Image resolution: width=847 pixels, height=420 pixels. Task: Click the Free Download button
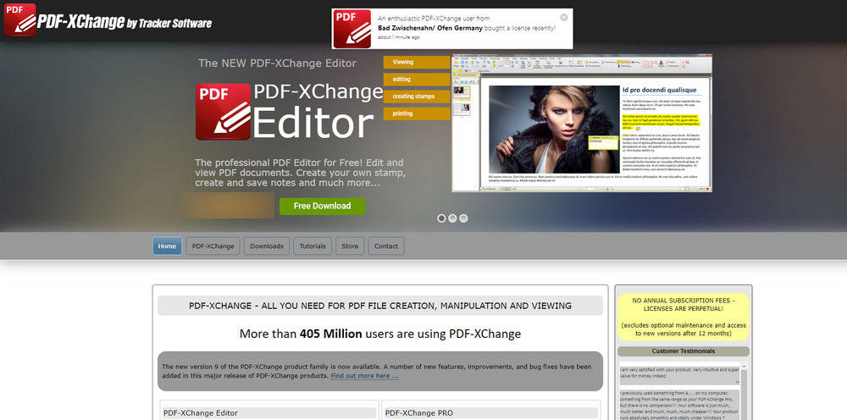323,206
